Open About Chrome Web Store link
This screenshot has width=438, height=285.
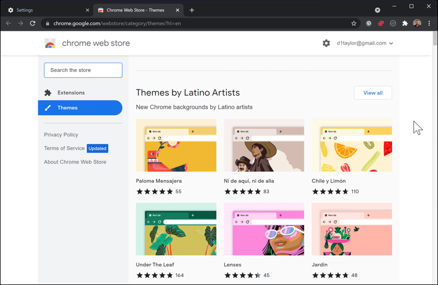75,162
